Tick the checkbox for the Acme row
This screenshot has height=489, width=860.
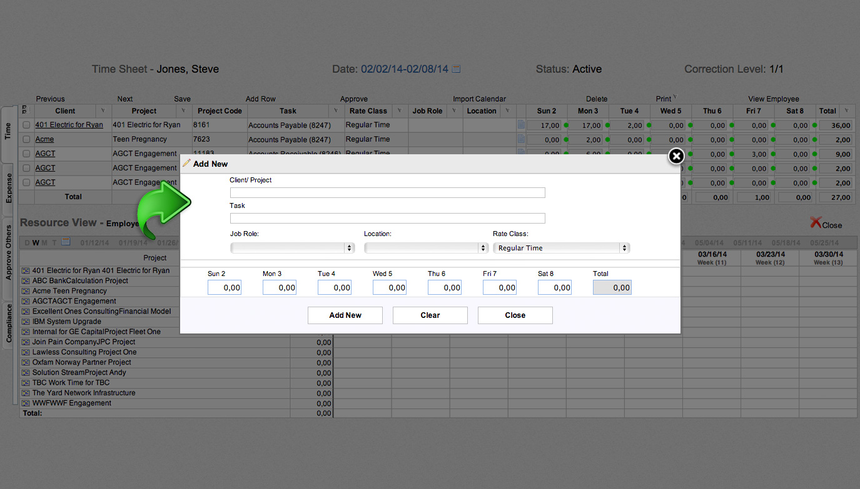click(26, 139)
